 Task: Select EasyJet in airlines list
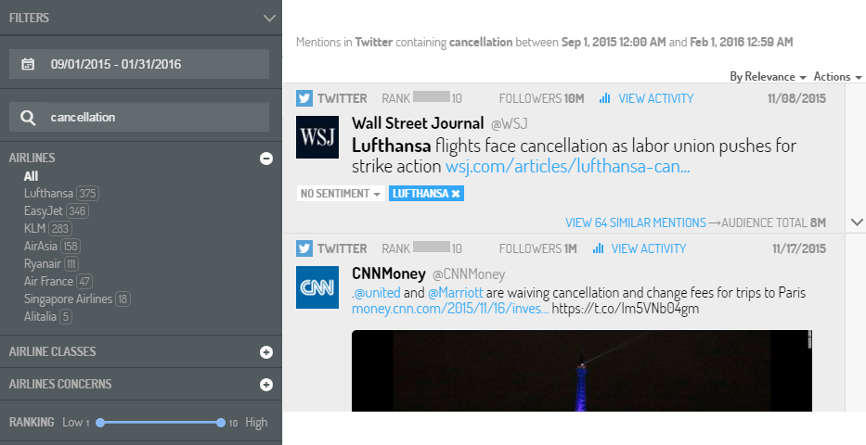[44, 210]
